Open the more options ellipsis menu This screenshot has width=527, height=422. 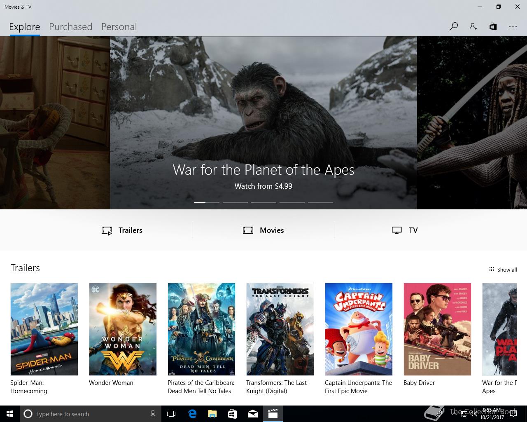(513, 26)
